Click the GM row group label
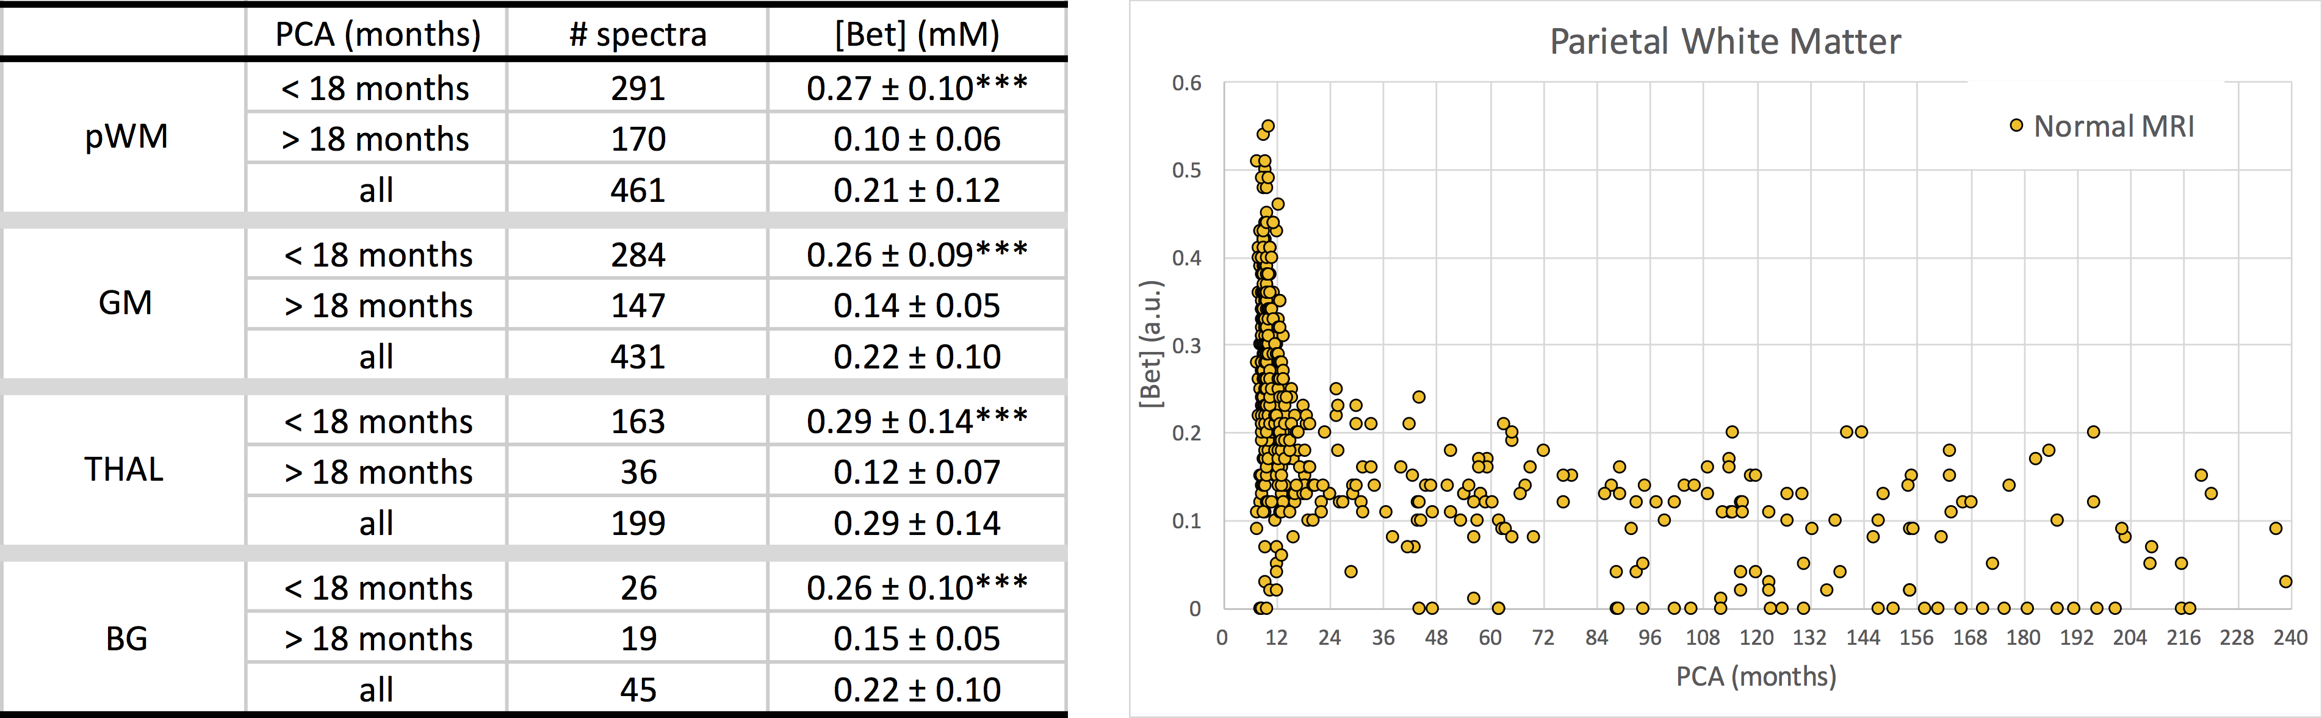2322x718 pixels. tap(125, 303)
